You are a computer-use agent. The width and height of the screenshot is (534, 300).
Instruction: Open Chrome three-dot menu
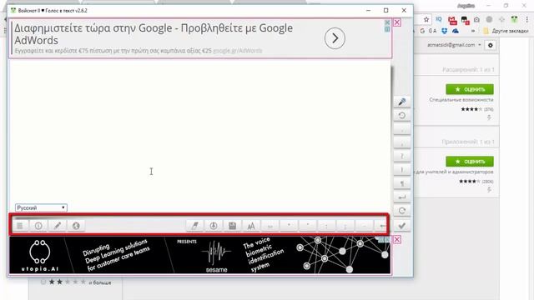click(526, 20)
